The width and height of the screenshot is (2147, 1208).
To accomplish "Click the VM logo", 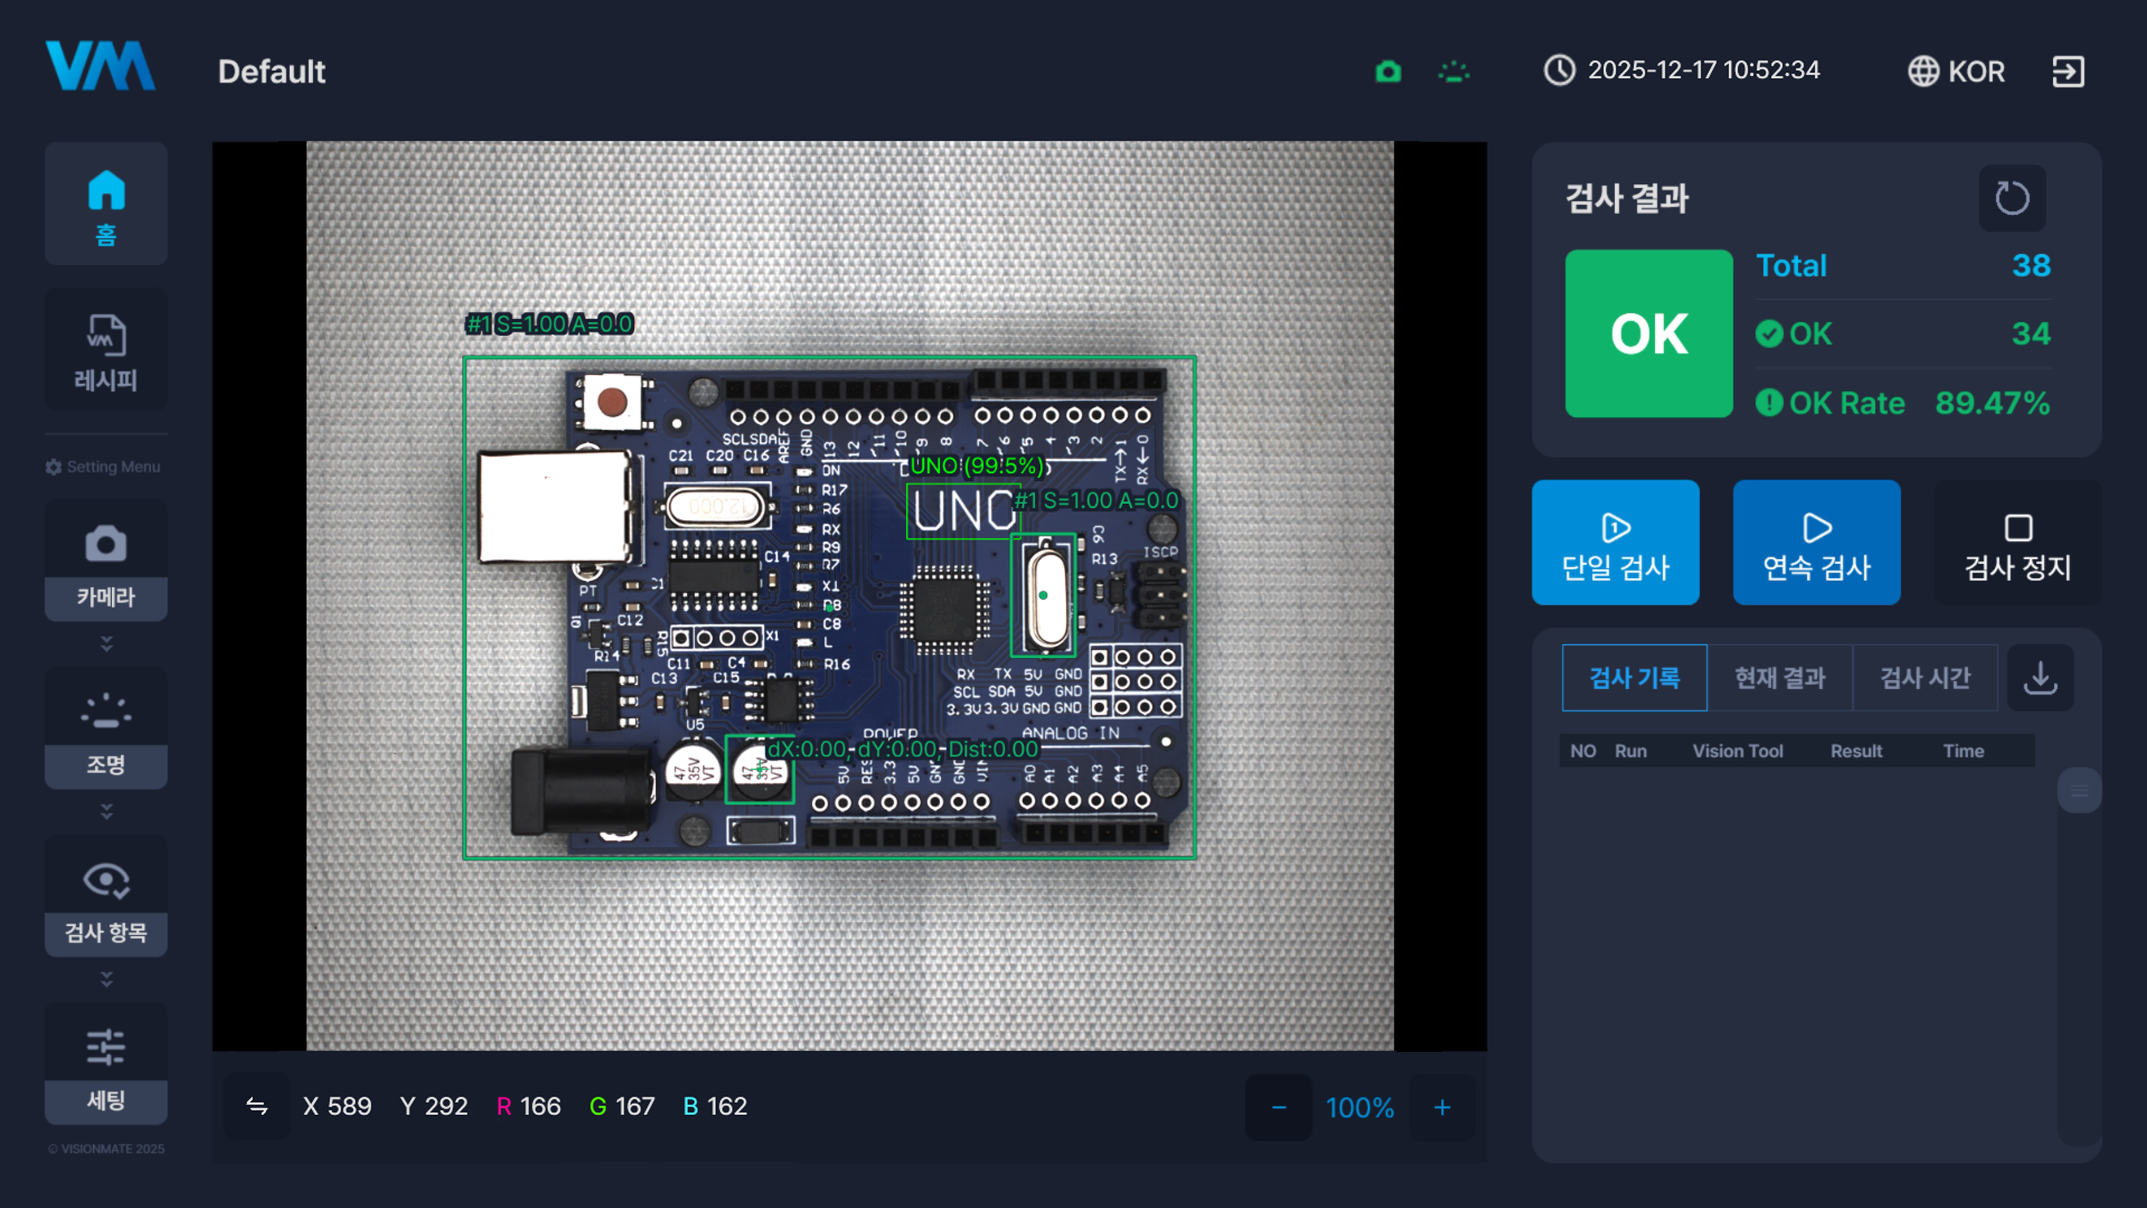I will [x=101, y=66].
